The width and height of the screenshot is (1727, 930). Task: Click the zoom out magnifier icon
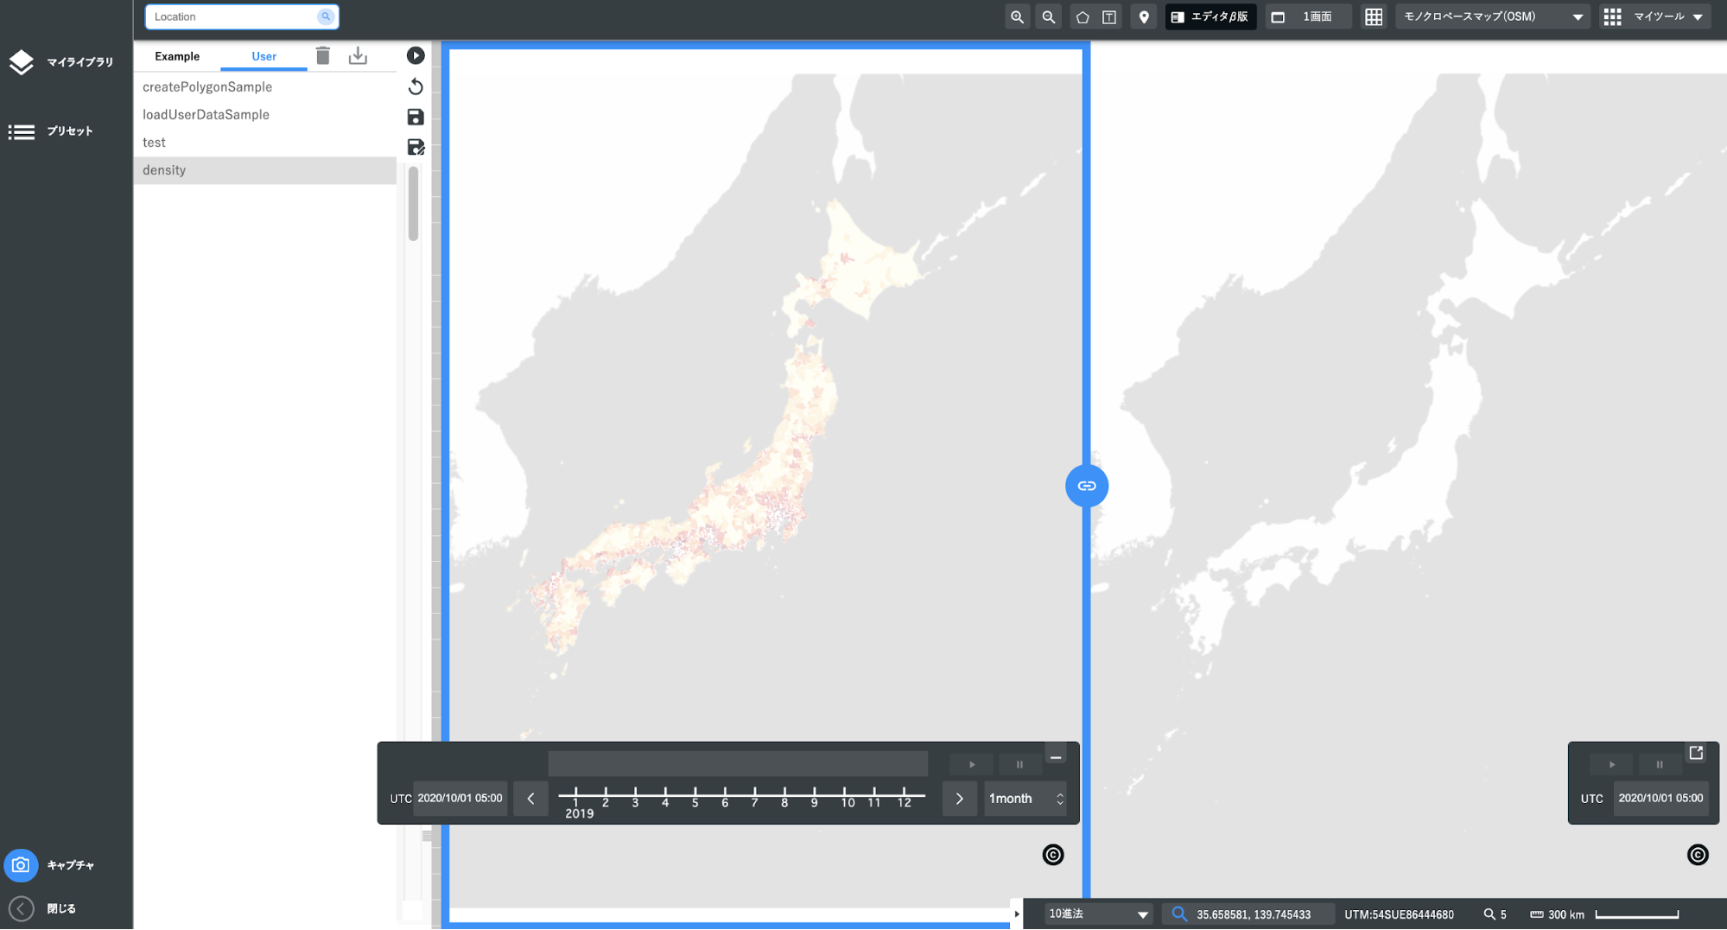click(x=1048, y=17)
